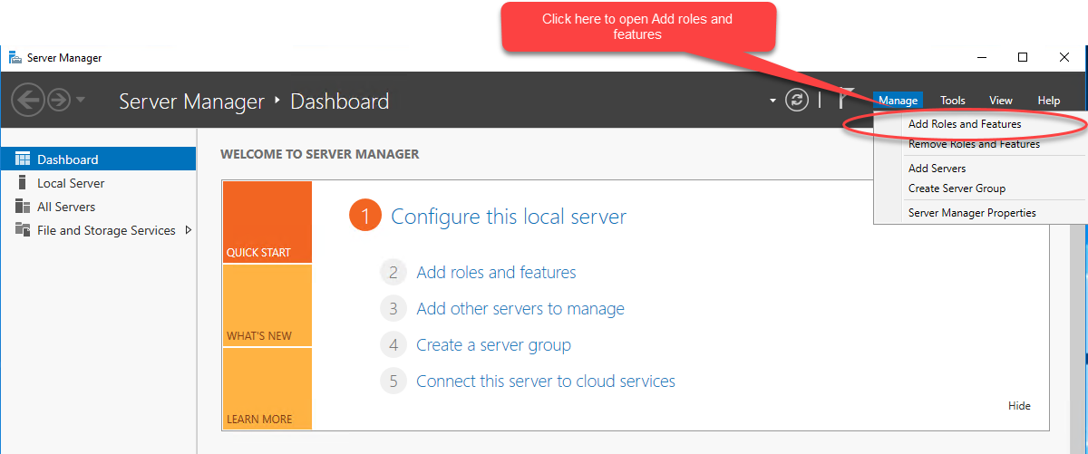Click the Local Server icon
Image resolution: width=1088 pixels, height=454 pixels.
coord(23,183)
